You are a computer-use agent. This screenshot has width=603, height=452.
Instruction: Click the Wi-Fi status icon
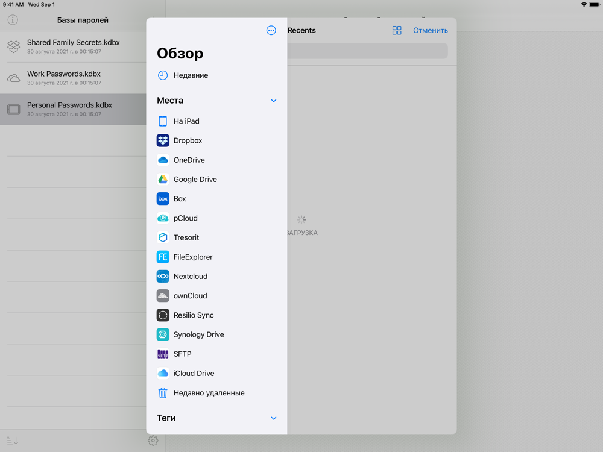[x=584, y=5]
